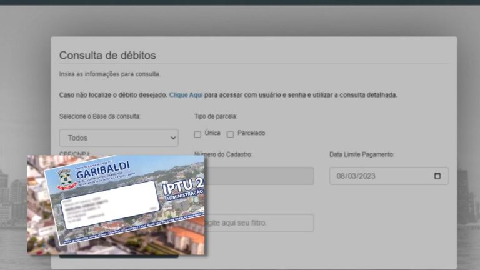Click the Consulta de débitos heading
Screen dimensions: 480x270
click(107, 56)
